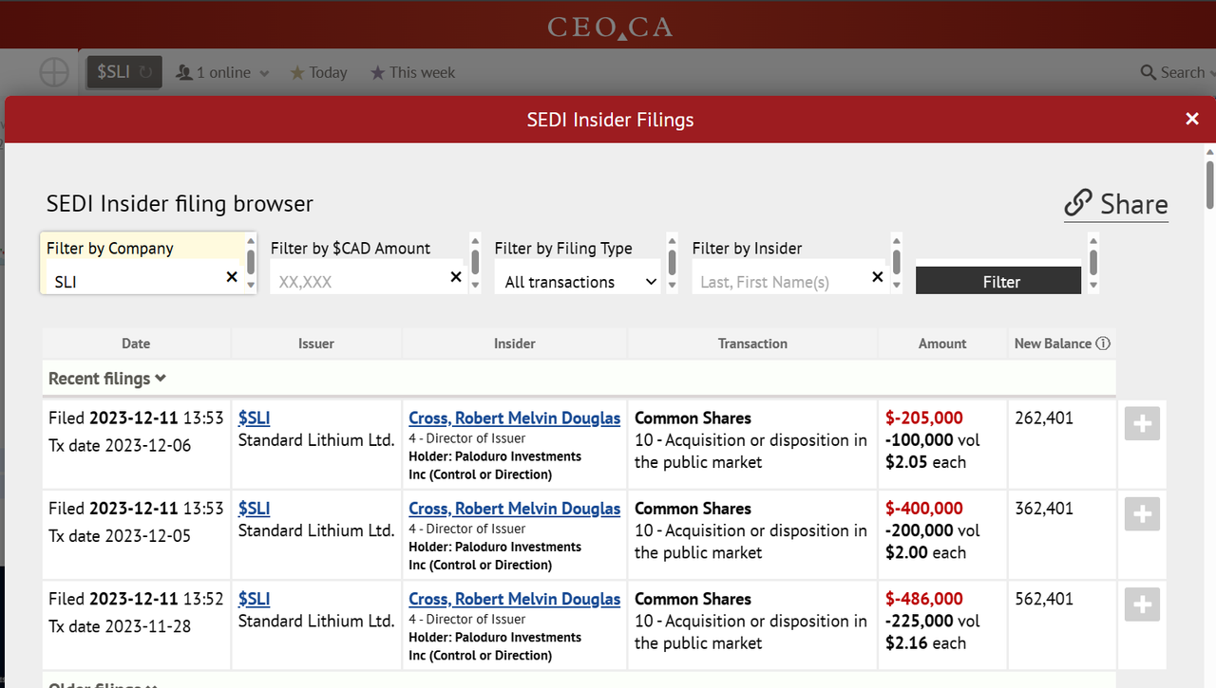
Task: Open $SLI link in 2023-12-06 row
Action: (x=255, y=418)
